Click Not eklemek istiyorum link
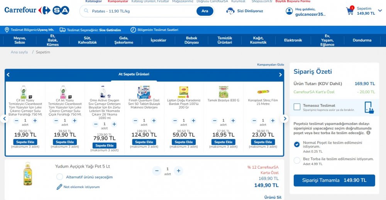Viewport: 386px width, 200px height. (x=81, y=187)
